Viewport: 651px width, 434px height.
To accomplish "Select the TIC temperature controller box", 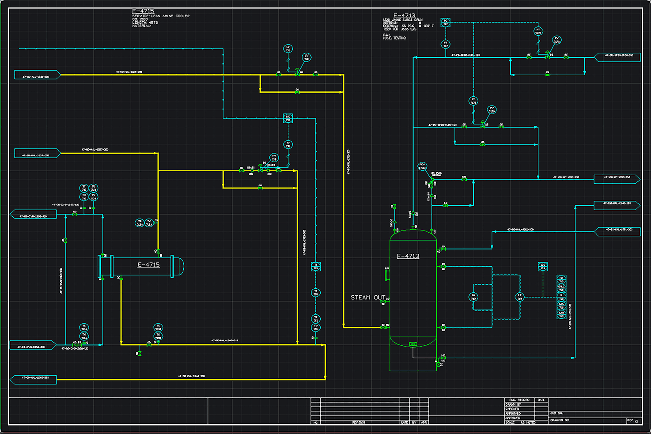I will [288, 118].
